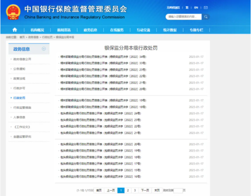Open 包头 penalty notice 〔2022〕15号
Image resolution: width=251 pixels, height=196 pixels.
click(101, 170)
